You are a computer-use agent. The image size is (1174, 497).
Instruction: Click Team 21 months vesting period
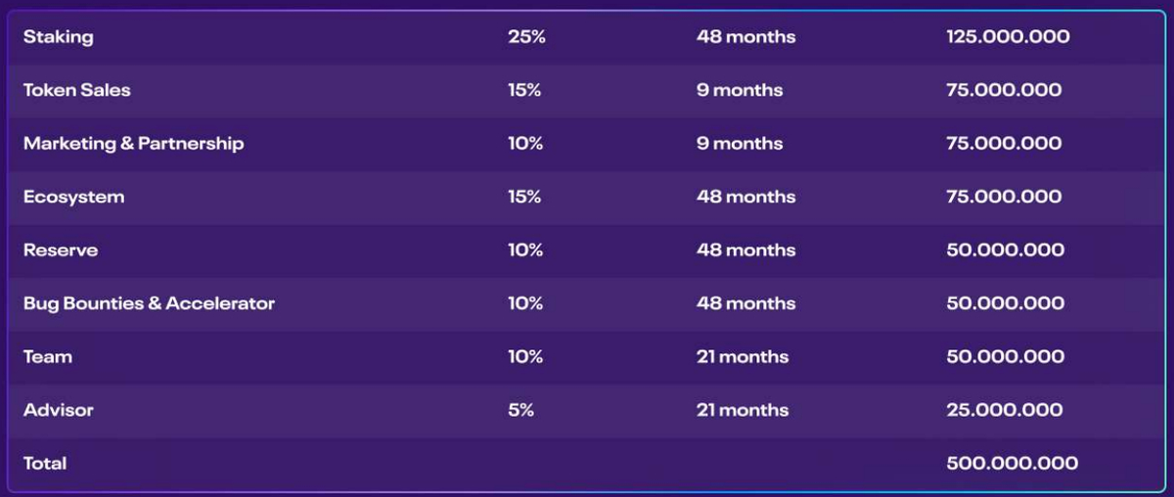point(743,357)
